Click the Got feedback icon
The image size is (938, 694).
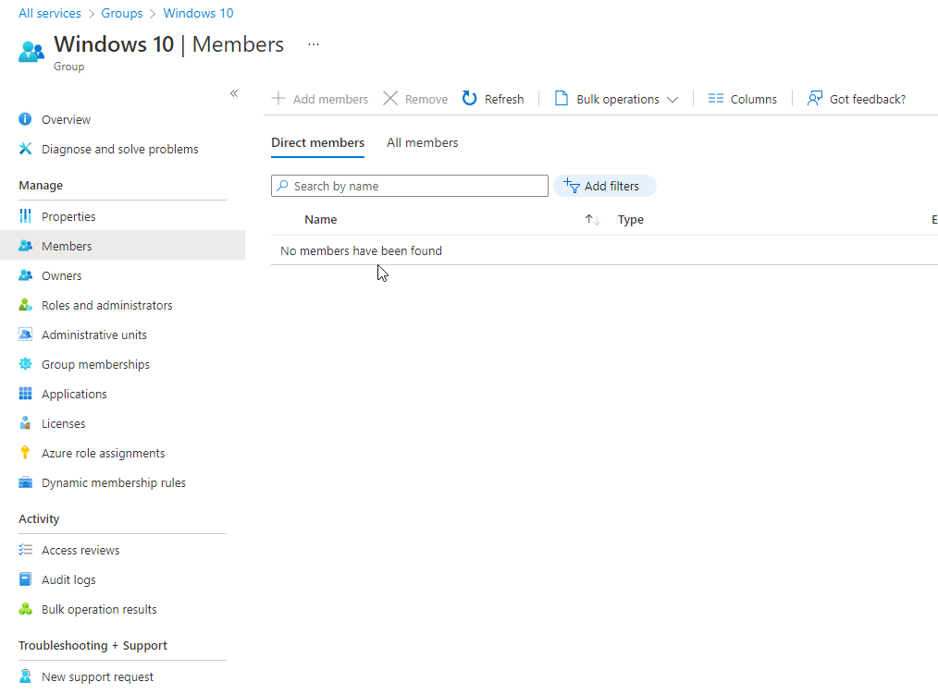pos(814,99)
